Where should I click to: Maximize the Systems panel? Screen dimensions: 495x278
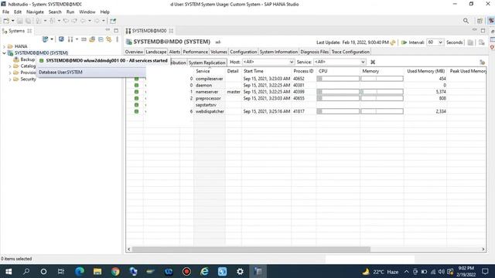(116, 30)
